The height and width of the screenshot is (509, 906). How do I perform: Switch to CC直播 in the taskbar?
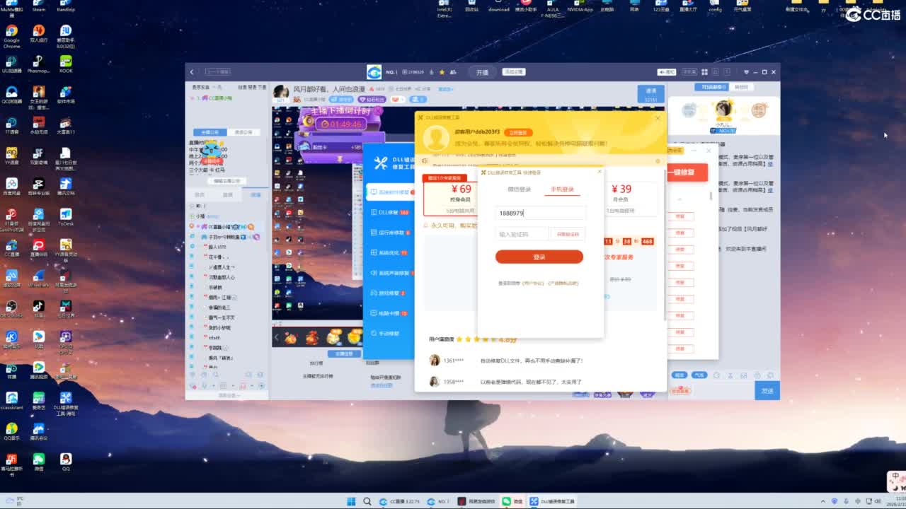(400, 501)
